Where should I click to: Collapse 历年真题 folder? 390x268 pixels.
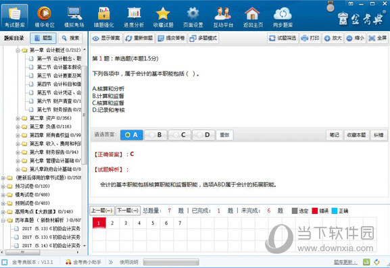(3, 220)
